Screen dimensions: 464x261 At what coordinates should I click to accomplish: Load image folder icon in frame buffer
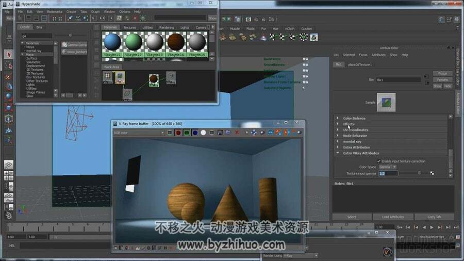point(228,133)
